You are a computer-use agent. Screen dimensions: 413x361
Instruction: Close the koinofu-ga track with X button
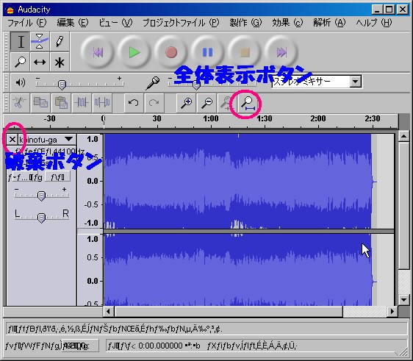click(12, 140)
